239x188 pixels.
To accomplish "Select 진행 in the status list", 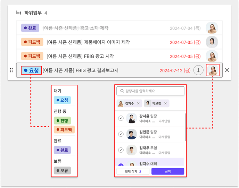I will (x=62, y=121).
